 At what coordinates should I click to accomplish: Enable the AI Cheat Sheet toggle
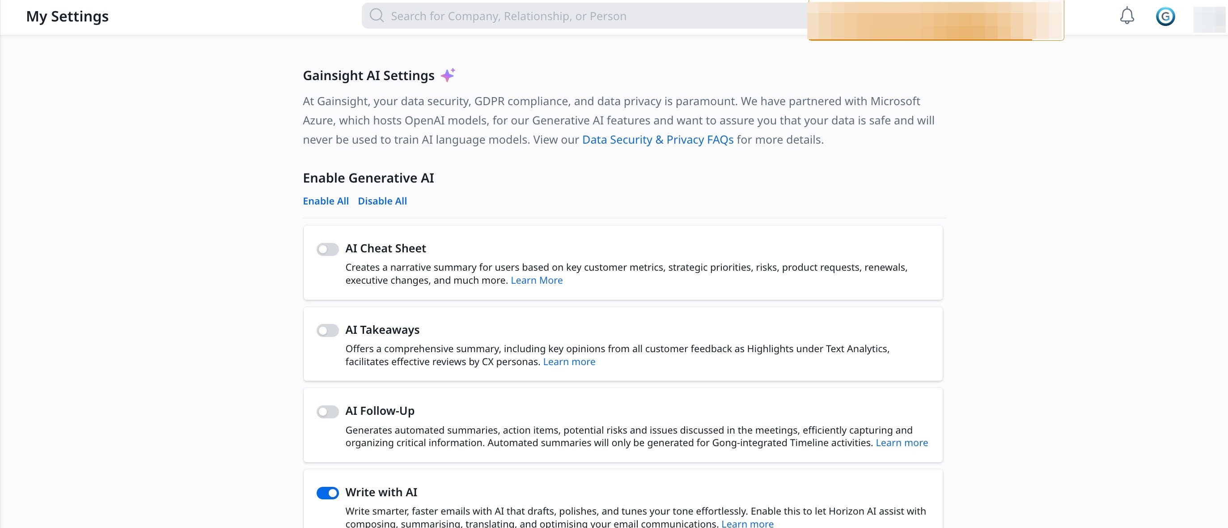click(327, 249)
